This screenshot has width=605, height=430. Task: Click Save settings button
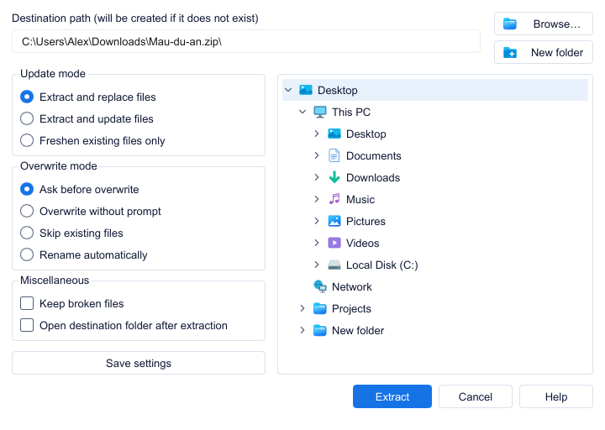pos(139,363)
